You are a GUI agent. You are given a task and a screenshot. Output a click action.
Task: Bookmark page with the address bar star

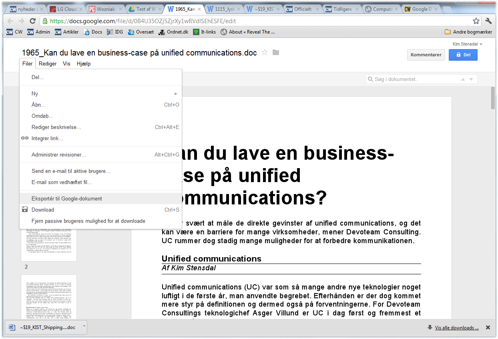(x=476, y=21)
